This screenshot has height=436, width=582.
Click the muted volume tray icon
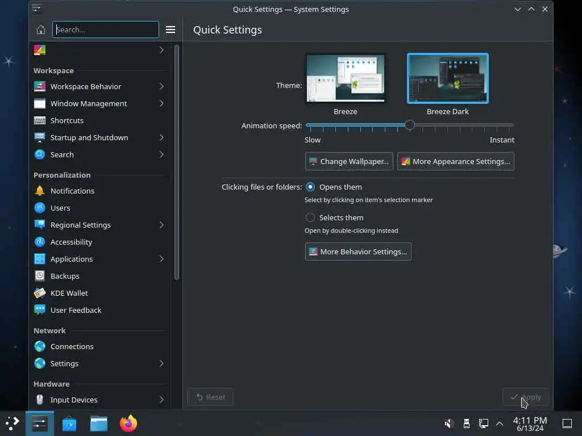click(449, 424)
